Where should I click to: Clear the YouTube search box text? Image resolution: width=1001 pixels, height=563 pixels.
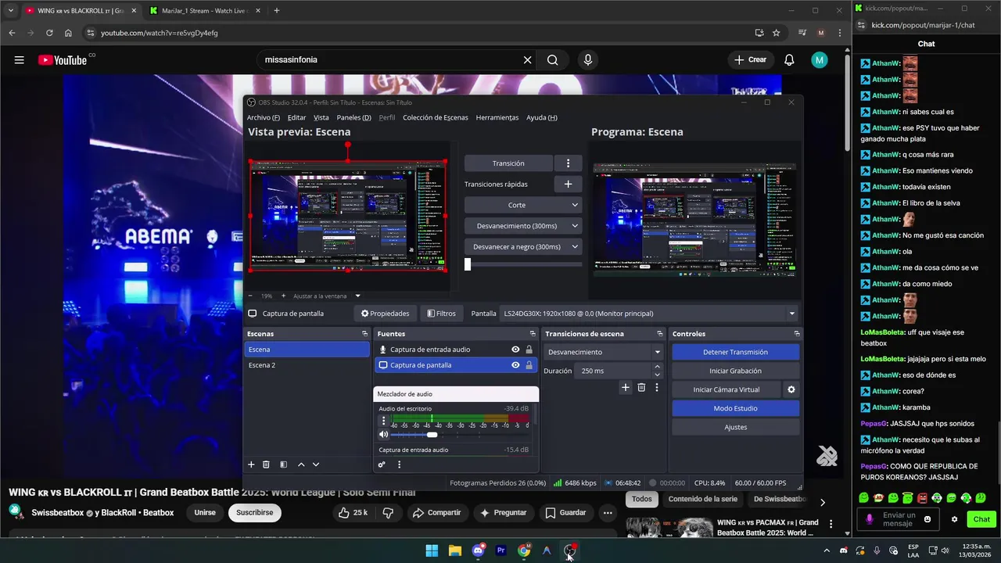click(527, 60)
